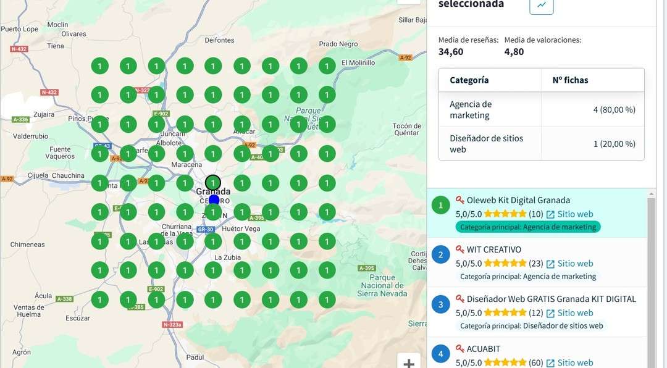The image size is (667, 368).
Task: Select the Agencia de marketing table row
Action: 541,110
